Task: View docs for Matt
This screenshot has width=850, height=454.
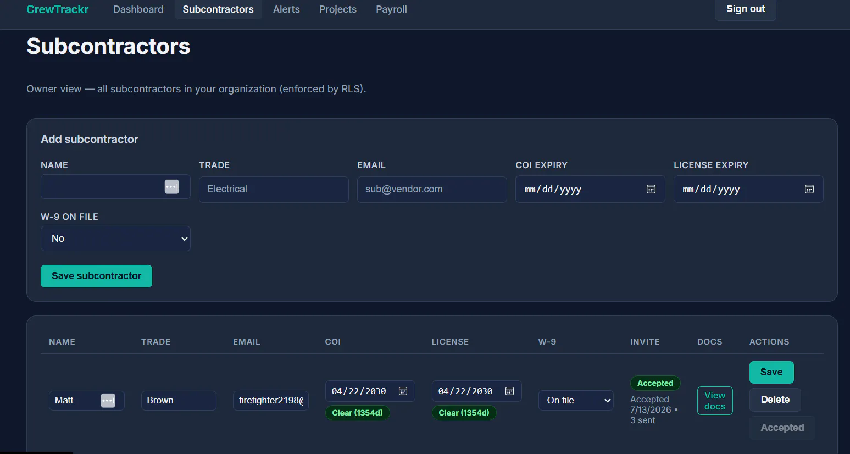Action: point(715,401)
